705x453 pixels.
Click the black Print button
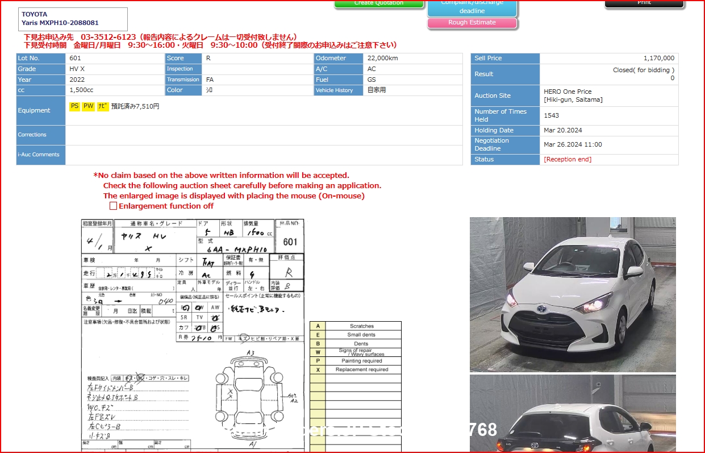pyautogui.click(x=644, y=3)
